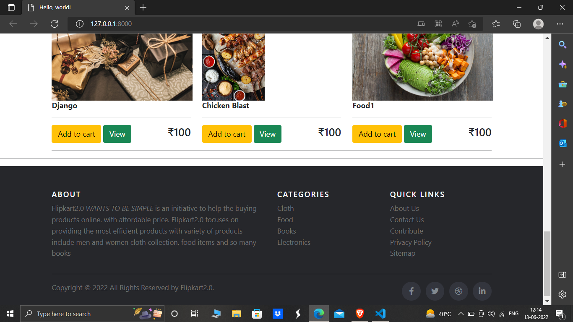This screenshot has height=322, width=573.
Task: Click the Edge profile avatar icon
Action: point(538,24)
